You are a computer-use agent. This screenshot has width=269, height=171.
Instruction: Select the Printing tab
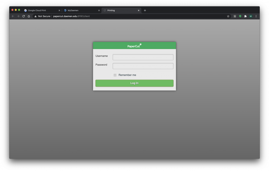coord(121,10)
